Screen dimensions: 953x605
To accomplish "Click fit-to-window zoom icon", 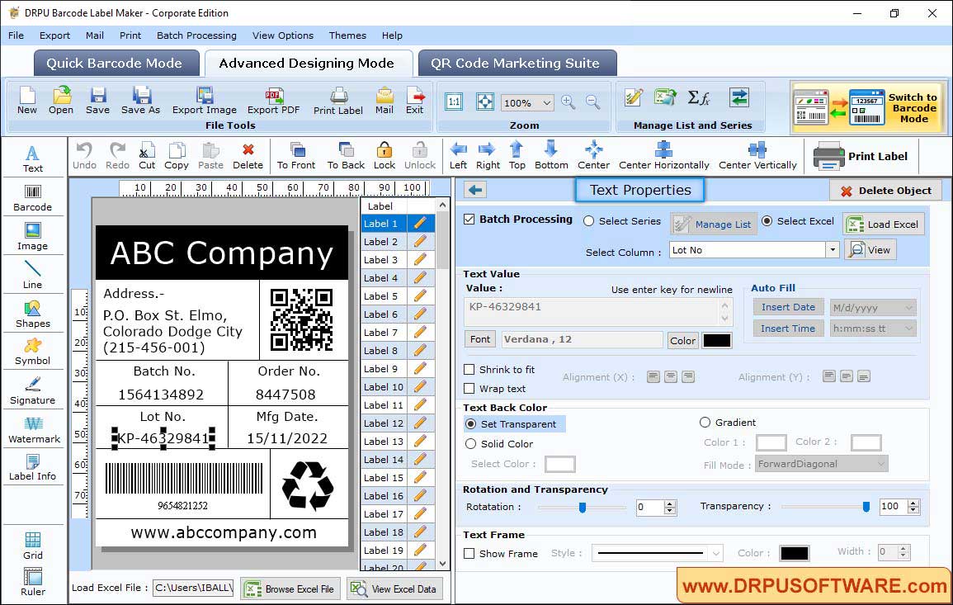I will (x=485, y=102).
